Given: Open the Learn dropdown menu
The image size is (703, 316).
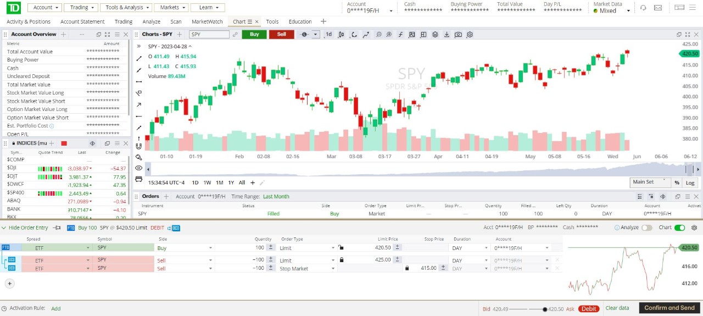Looking at the screenshot, I should (208, 8).
